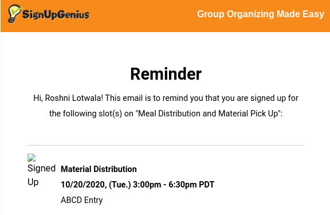
Task: Click the Signed Up label text
Action: (x=41, y=175)
